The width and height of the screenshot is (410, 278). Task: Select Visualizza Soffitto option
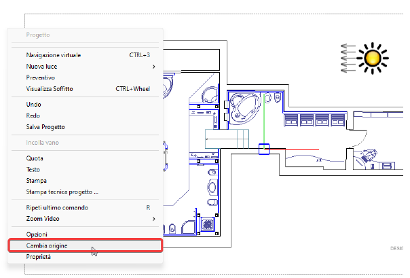(86, 89)
